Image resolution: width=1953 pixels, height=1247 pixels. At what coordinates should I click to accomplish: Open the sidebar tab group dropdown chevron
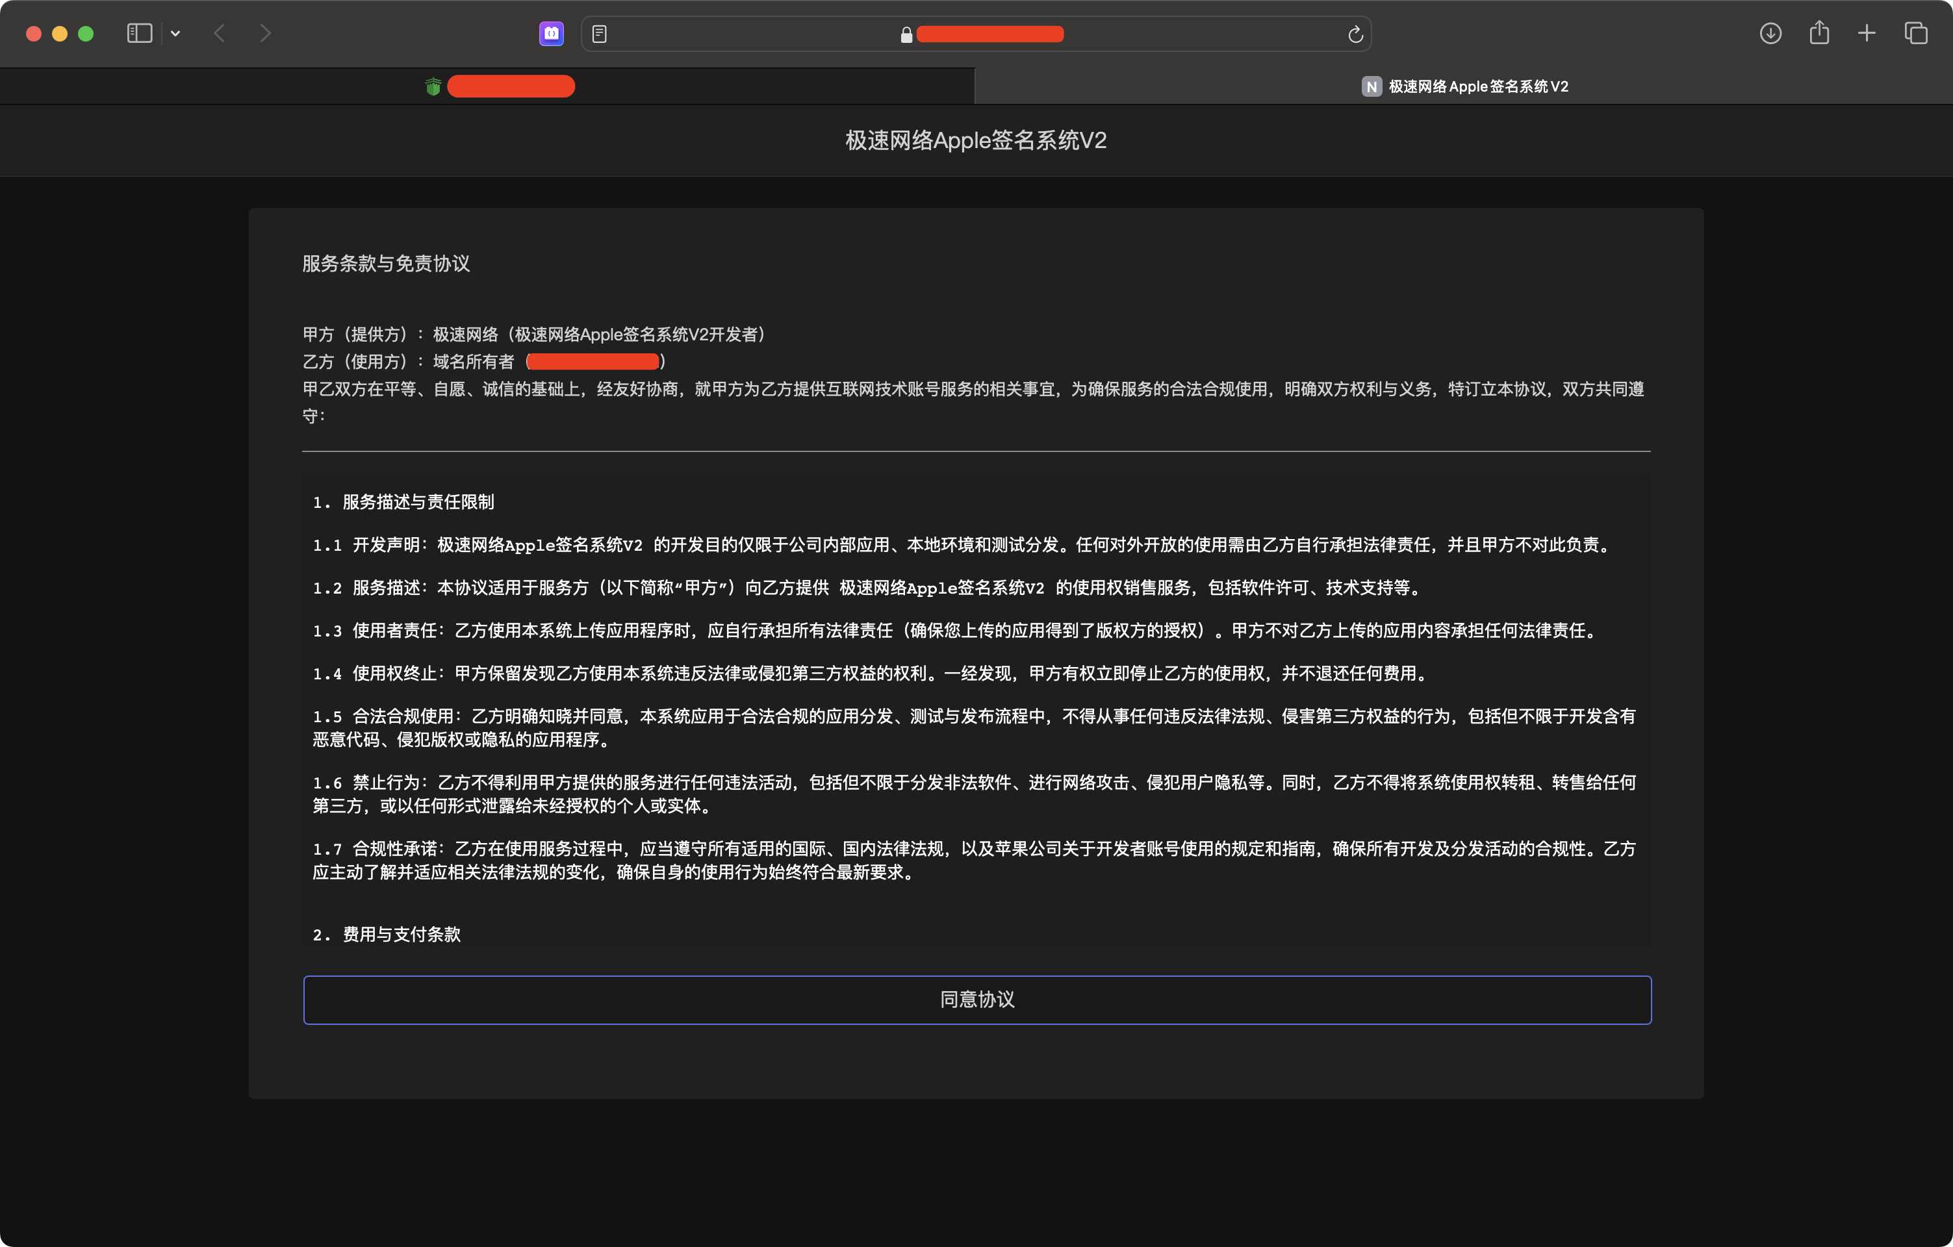[x=175, y=33]
